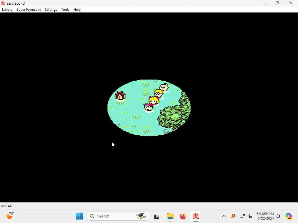Open File Explorer from the taskbar
298x223 pixels.
(x=170, y=216)
